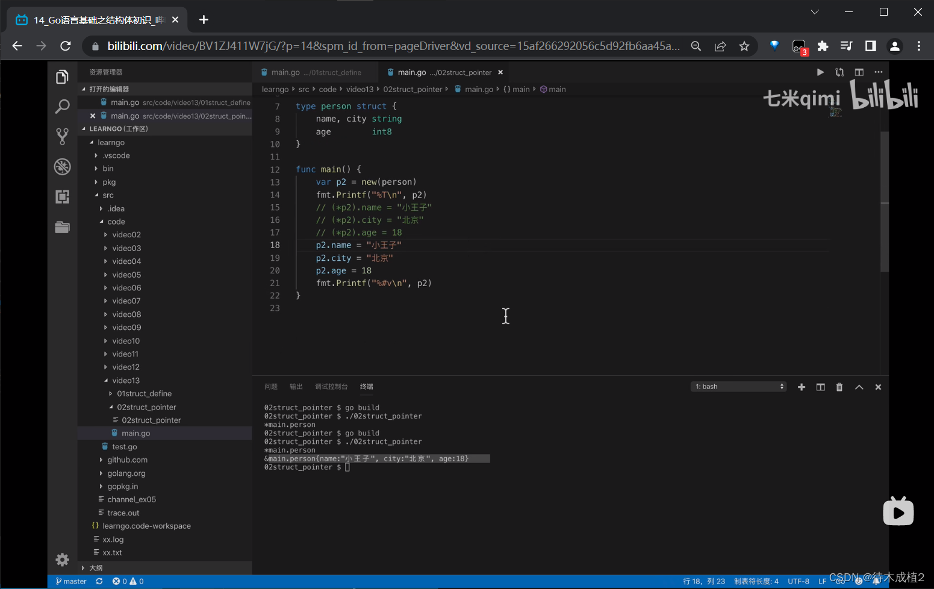This screenshot has height=589, width=934.
Task: Click the editor vertical scrollbar
Action: coord(885,201)
